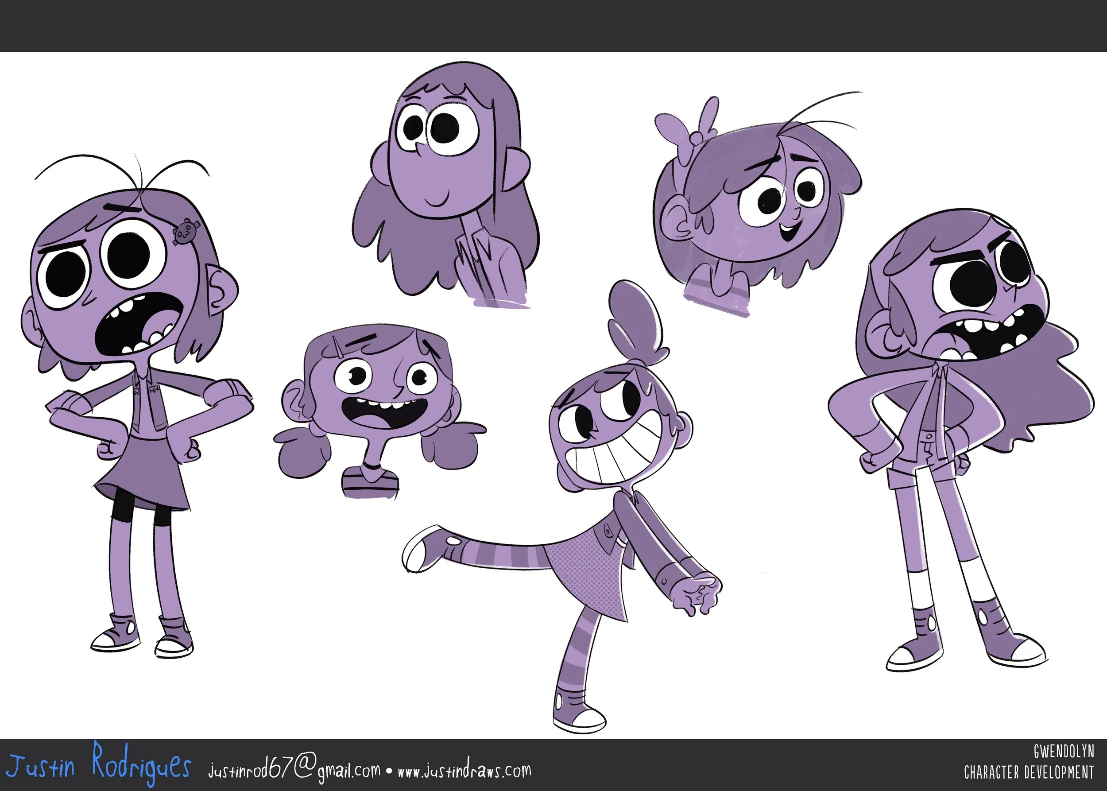This screenshot has height=791, width=1107.
Task: Click the dark header bar at top
Action: [x=553, y=25]
